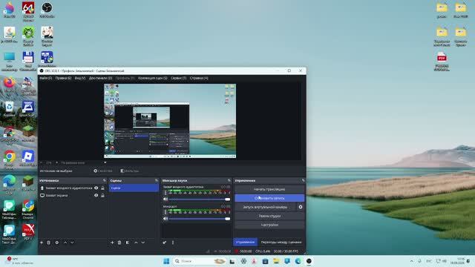Open Roblox desktop shortcut

[x=28, y=159]
